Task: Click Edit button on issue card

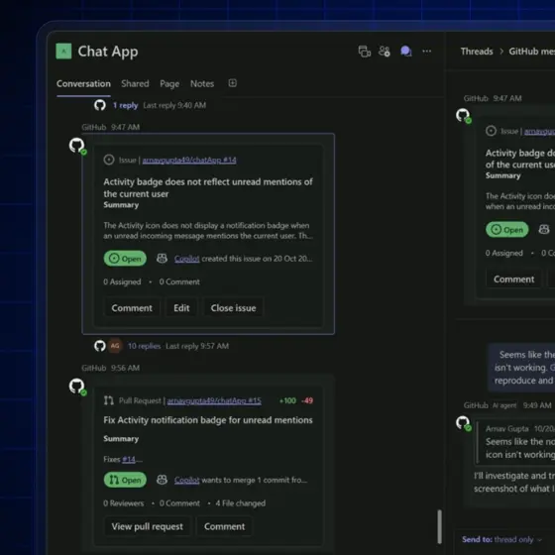Action: click(x=181, y=308)
